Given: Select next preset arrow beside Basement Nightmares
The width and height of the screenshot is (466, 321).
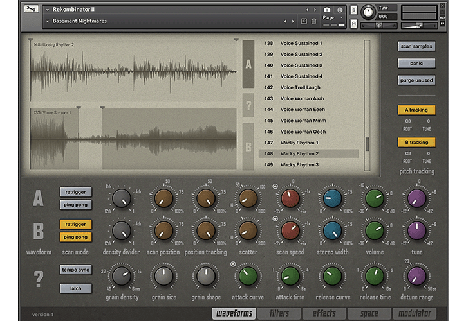Looking at the screenshot, I should 293,21.
